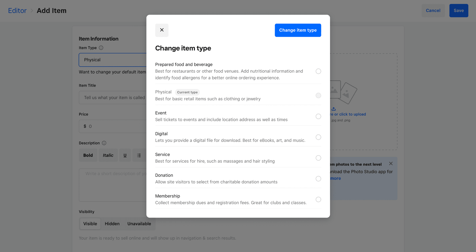Click the image upload arrow icon
476x252 pixels.
(x=334, y=109)
